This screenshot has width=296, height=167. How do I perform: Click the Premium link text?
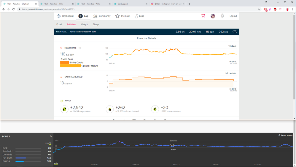tap(125, 16)
